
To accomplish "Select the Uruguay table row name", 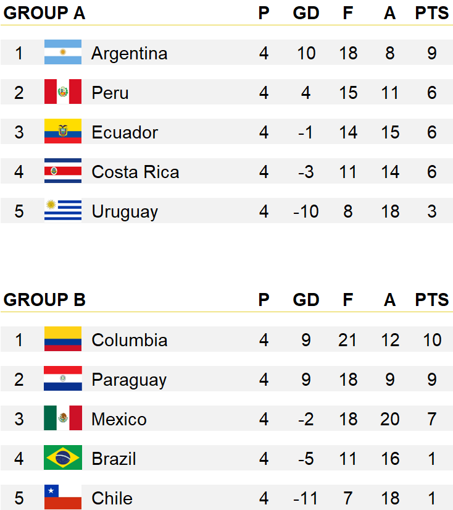I will pyautogui.click(x=125, y=212).
